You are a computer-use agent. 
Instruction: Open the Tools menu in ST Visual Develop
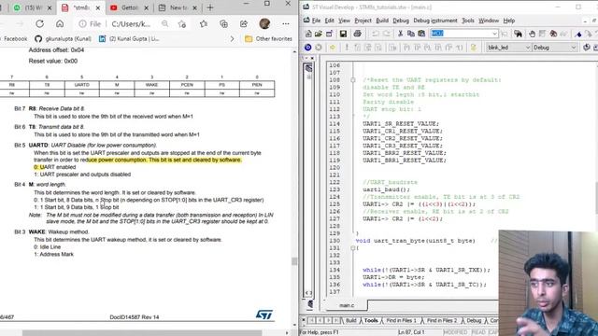tap(468, 21)
